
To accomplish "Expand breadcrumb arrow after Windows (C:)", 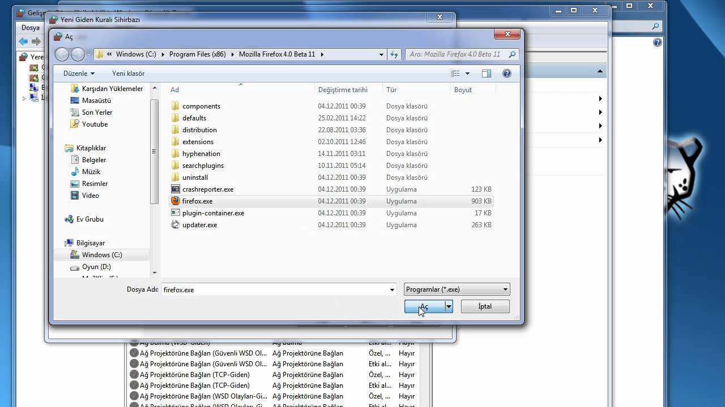I will point(162,54).
